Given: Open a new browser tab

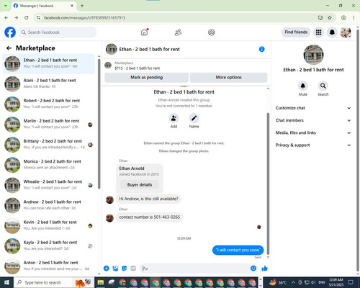Looking at the screenshot, I should pyautogui.click(x=82, y=6).
